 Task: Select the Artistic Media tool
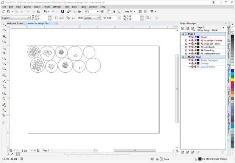coord(4,53)
